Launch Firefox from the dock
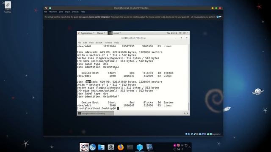271x152 pixels. tap(120, 147)
